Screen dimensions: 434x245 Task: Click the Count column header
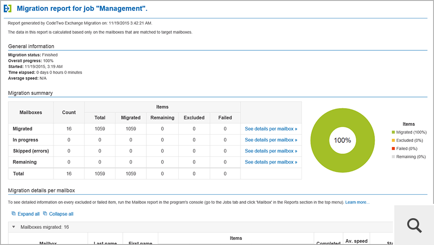pyautogui.click(x=69, y=112)
